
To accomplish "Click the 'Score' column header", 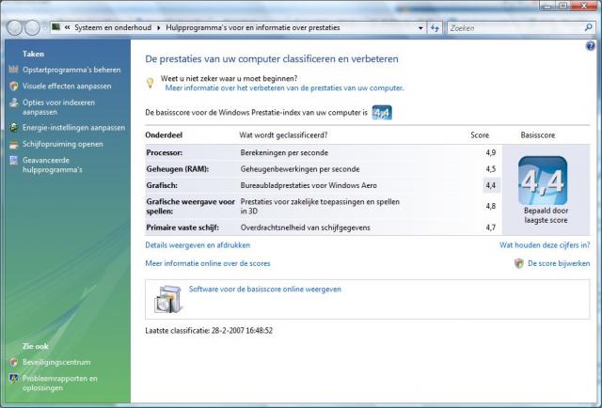I will 480,135.
